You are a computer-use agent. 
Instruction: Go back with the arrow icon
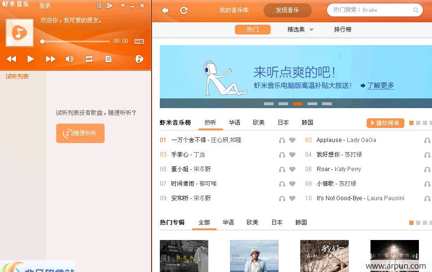[x=165, y=11]
